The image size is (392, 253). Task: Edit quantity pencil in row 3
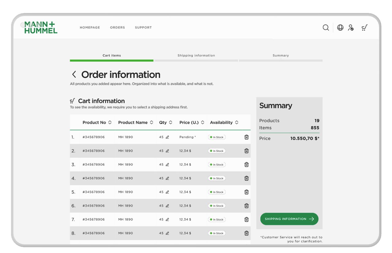[168, 165]
